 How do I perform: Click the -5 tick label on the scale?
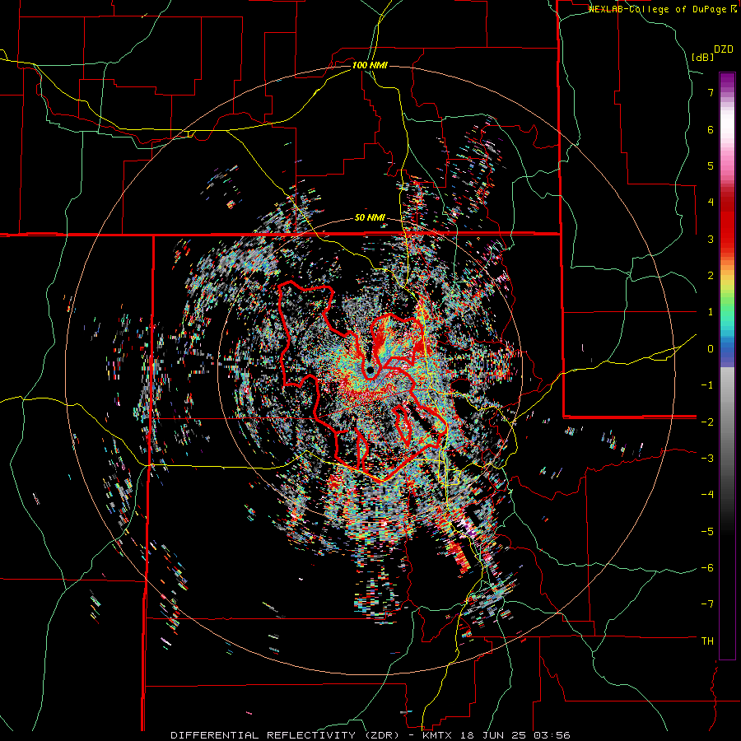707,532
